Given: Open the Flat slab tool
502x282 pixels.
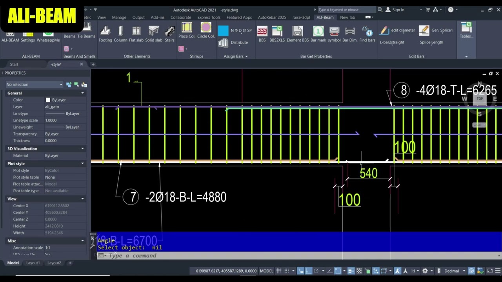Looking at the screenshot, I should [136, 33].
